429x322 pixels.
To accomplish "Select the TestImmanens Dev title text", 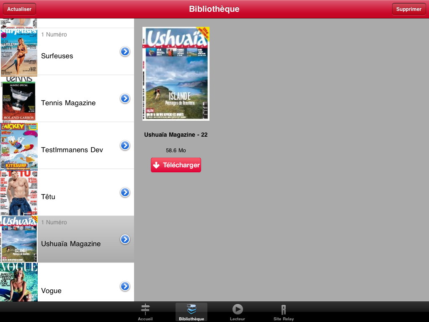I will click(x=72, y=150).
